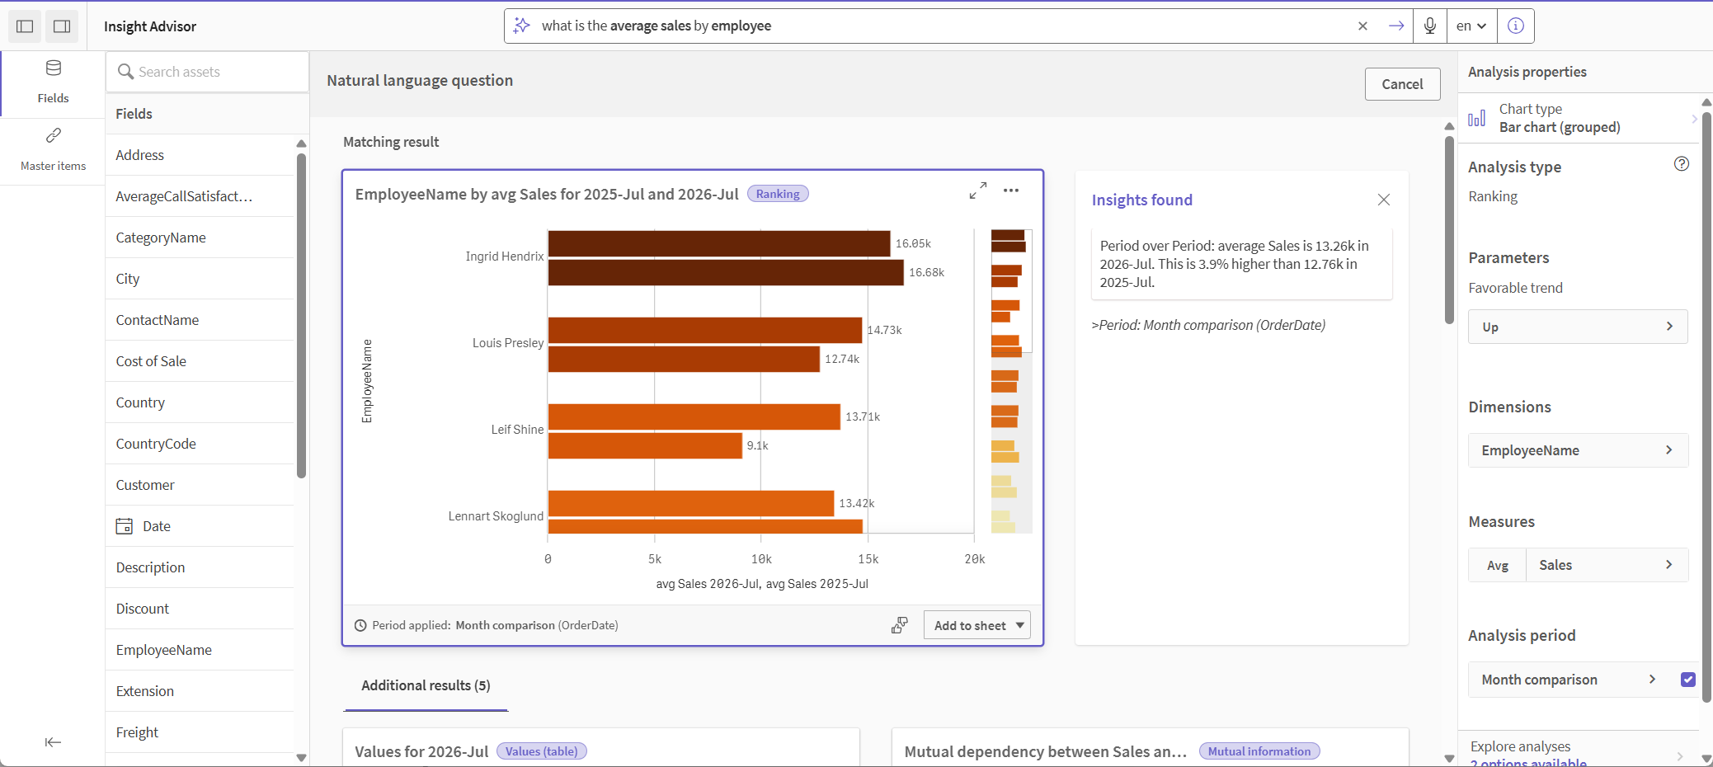
Task: Click the main results area scrollbar
Action: (x=1449, y=229)
